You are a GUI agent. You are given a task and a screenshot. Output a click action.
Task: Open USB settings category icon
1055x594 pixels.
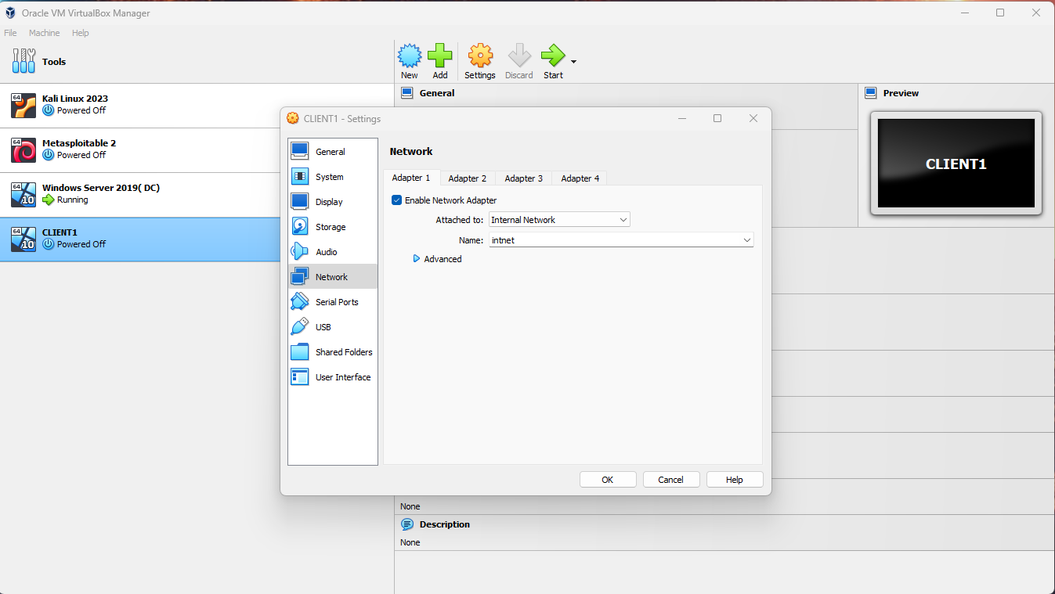pos(300,326)
